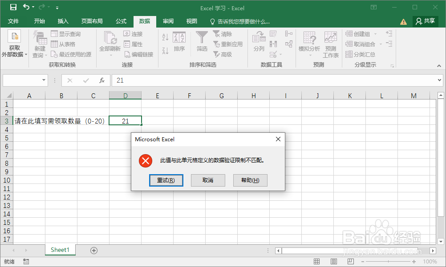Expand the formula bar with the chevron
This screenshot has height=267, width=446.
pyautogui.click(x=439, y=80)
